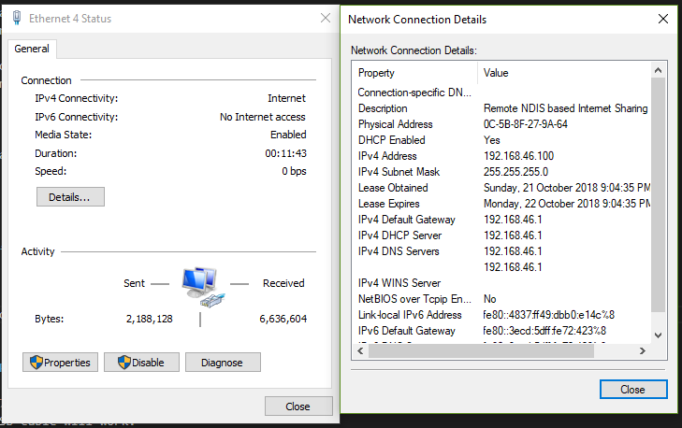Select the General tab
Screen dimensions: 682x428
[x=32, y=49]
